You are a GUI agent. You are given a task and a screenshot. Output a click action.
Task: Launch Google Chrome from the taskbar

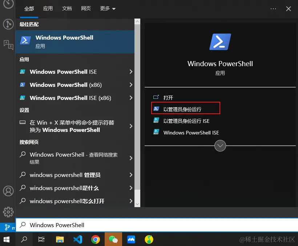(96, 239)
